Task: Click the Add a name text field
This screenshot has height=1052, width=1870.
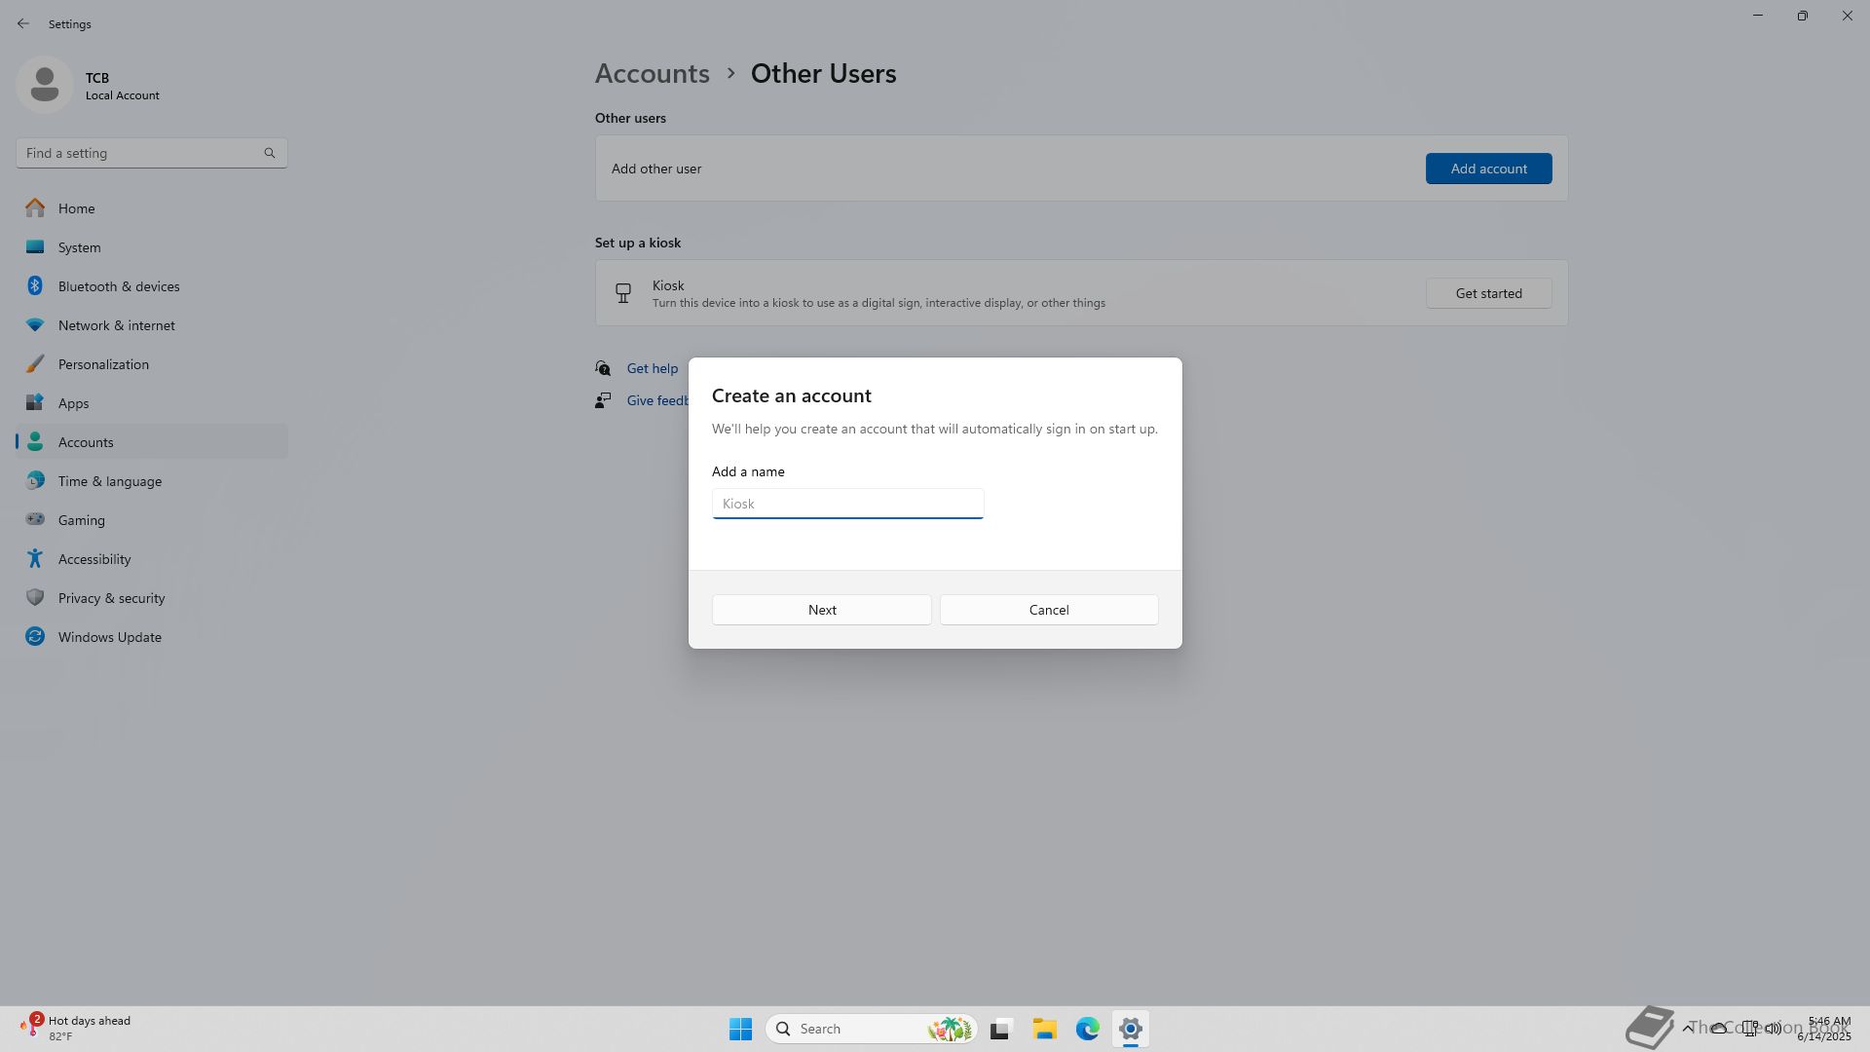Action: (847, 504)
